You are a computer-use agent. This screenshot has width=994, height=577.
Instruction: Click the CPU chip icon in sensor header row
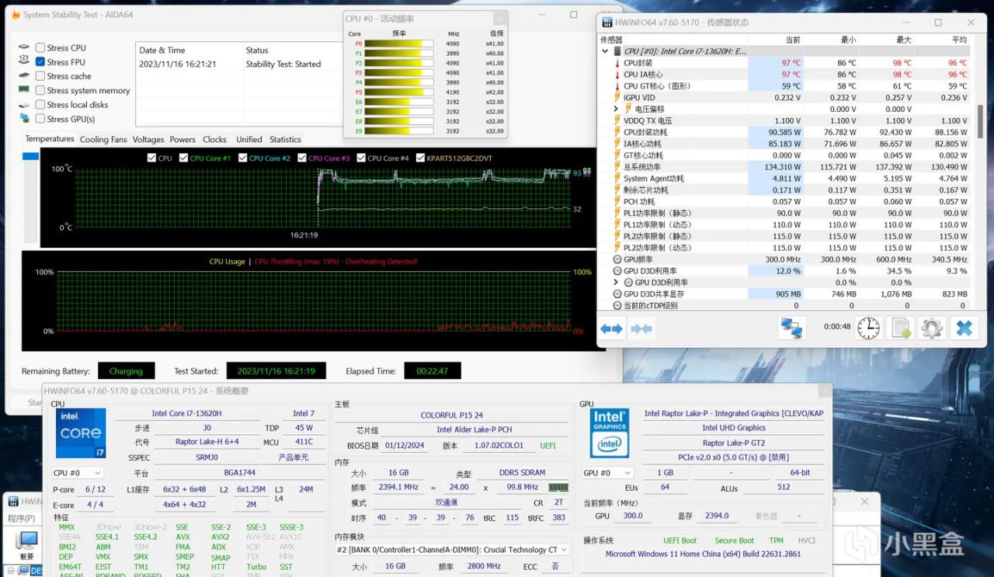point(617,51)
